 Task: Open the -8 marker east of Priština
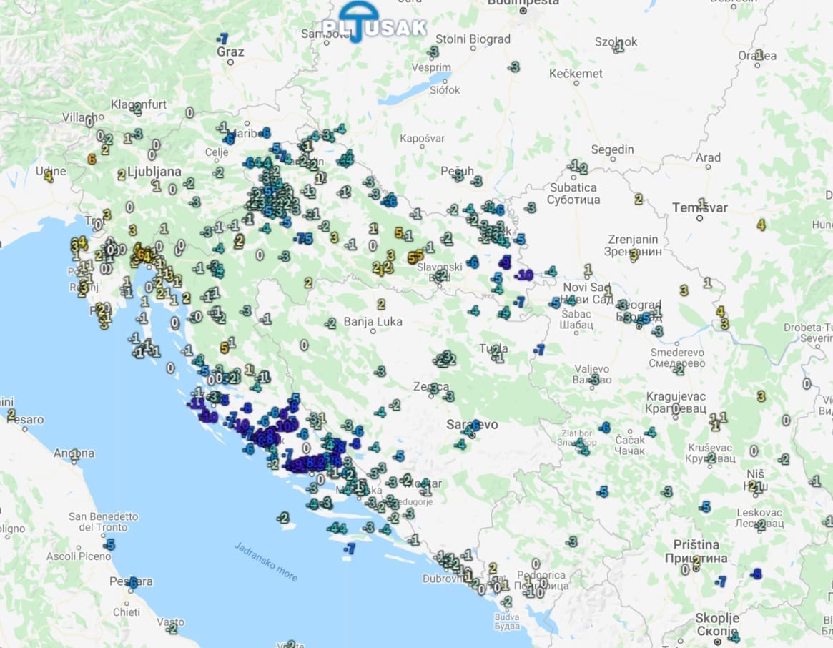(756, 574)
